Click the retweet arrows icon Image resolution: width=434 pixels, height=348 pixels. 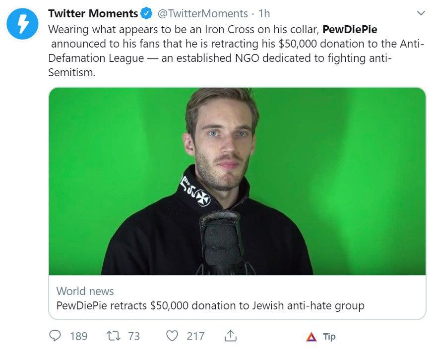114,336
